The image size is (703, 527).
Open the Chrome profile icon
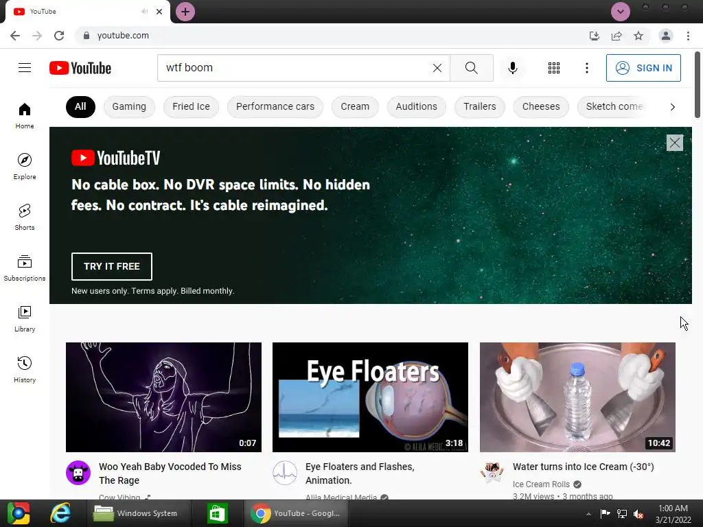click(666, 36)
